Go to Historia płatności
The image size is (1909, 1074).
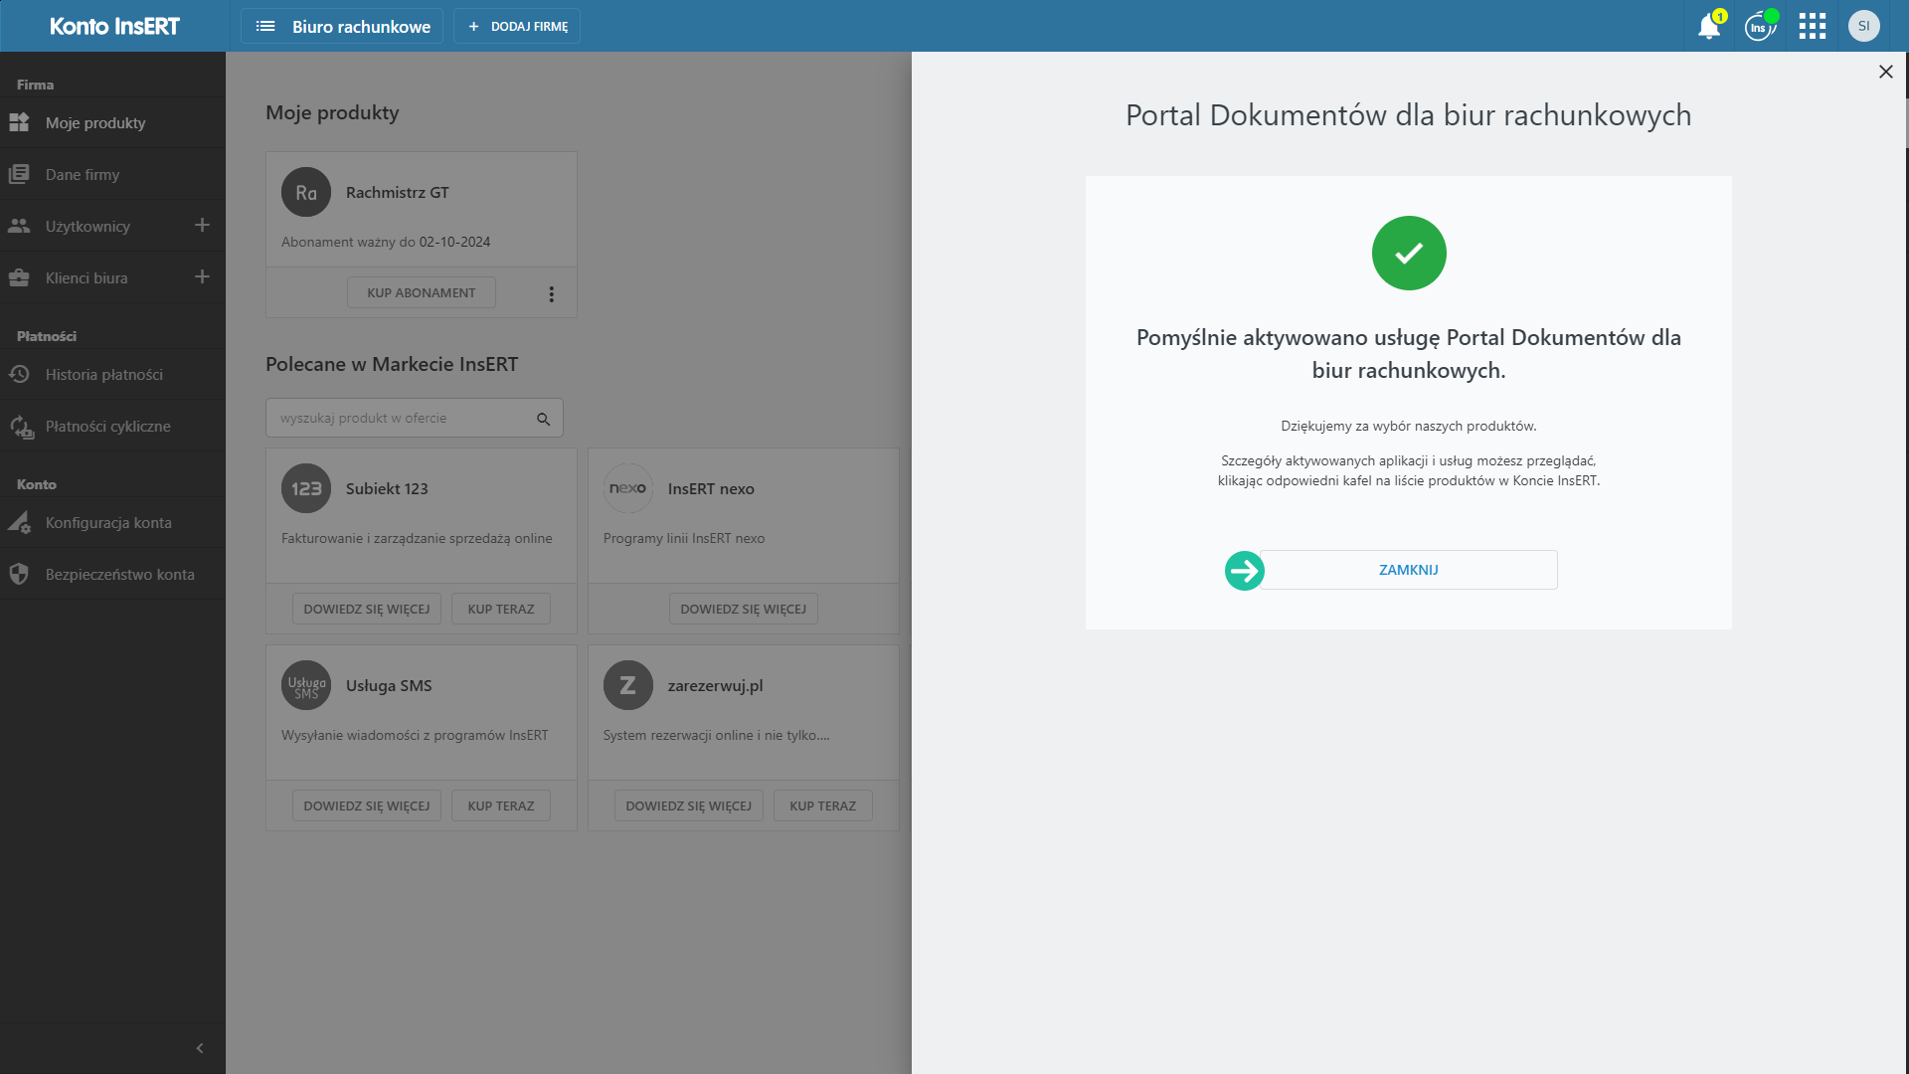click(x=103, y=375)
